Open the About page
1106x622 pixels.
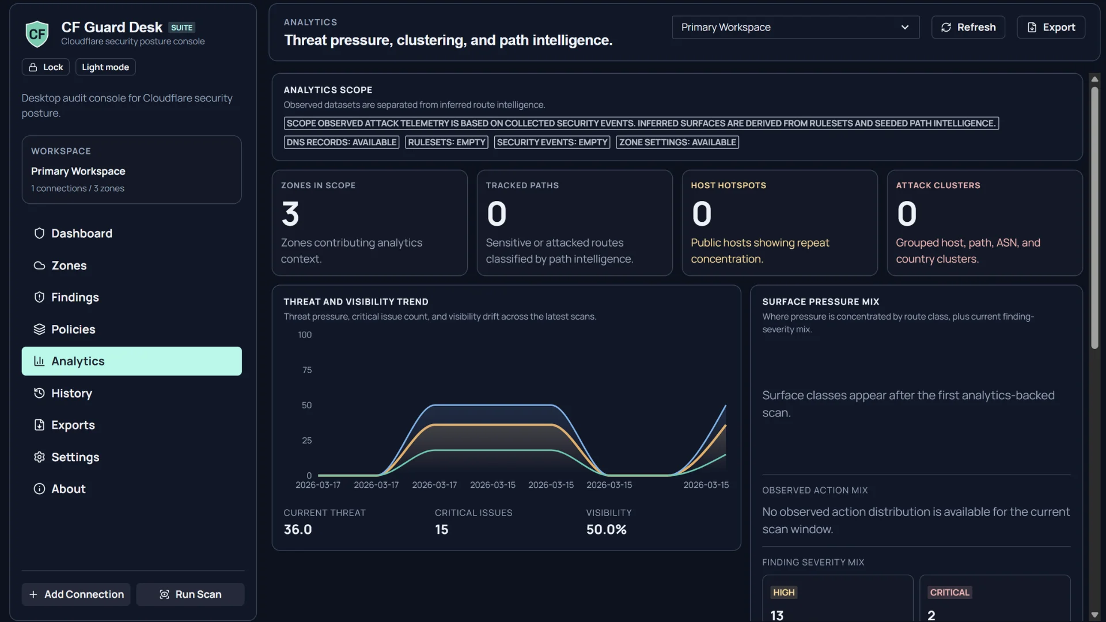pyautogui.click(x=132, y=489)
